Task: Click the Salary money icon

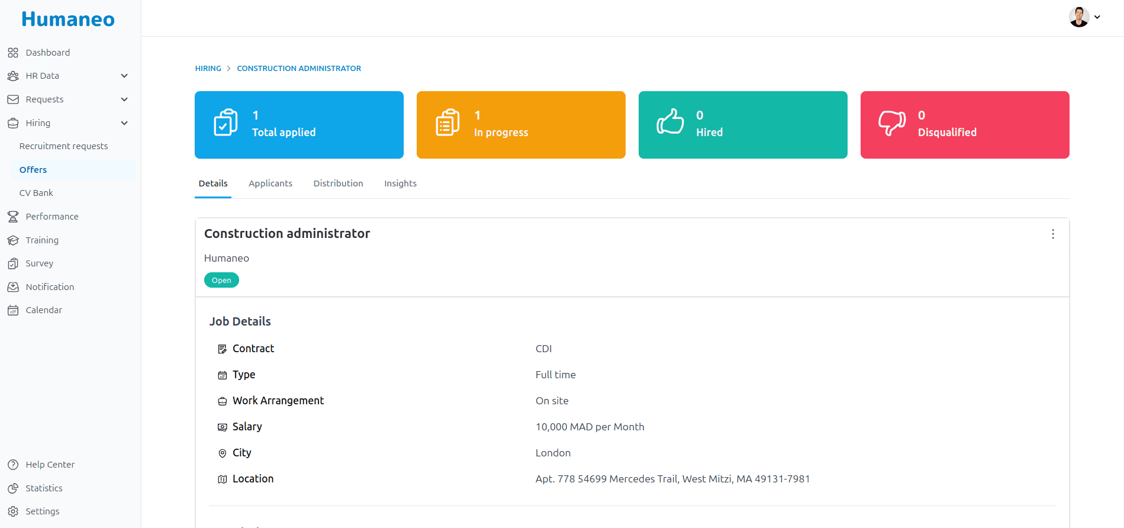Action: point(223,427)
